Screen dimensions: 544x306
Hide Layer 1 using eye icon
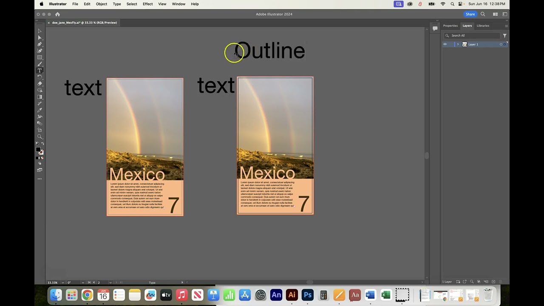[x=445, y=44]
